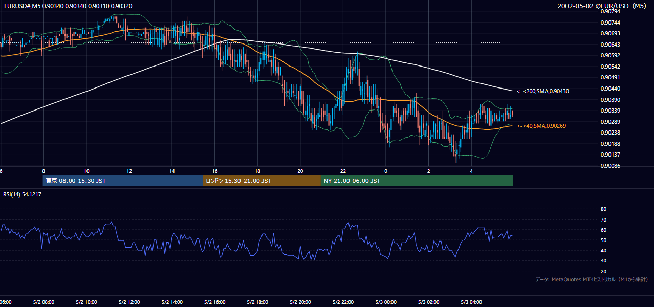
Task: Click hour tick 16 under price chart
Action: pyautogui.click(x=215, y=171)
